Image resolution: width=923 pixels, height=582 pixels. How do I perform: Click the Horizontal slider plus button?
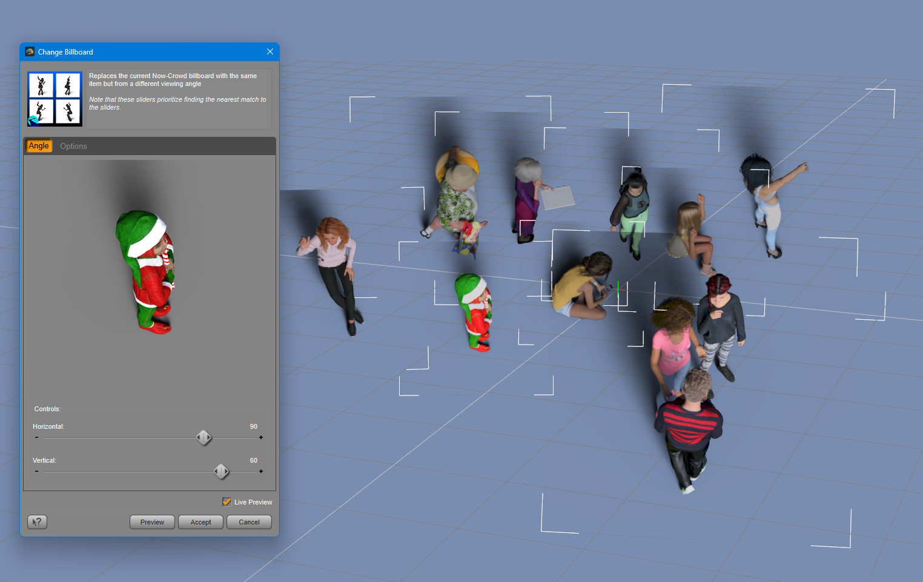[261, 437]
